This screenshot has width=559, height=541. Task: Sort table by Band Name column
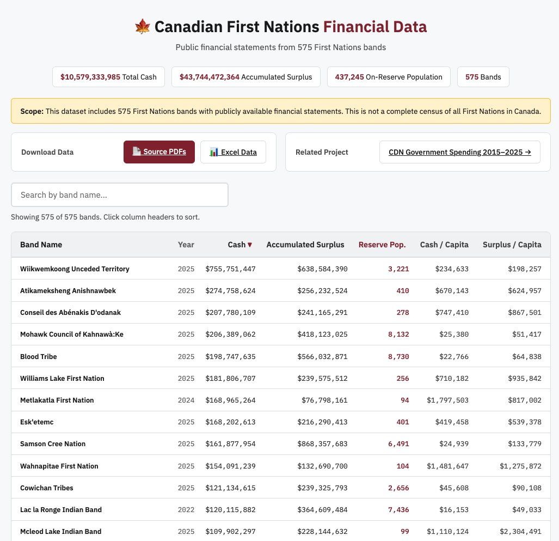[41, 245]
